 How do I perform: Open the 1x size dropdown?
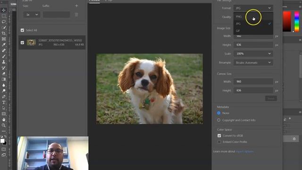point(32,15)
